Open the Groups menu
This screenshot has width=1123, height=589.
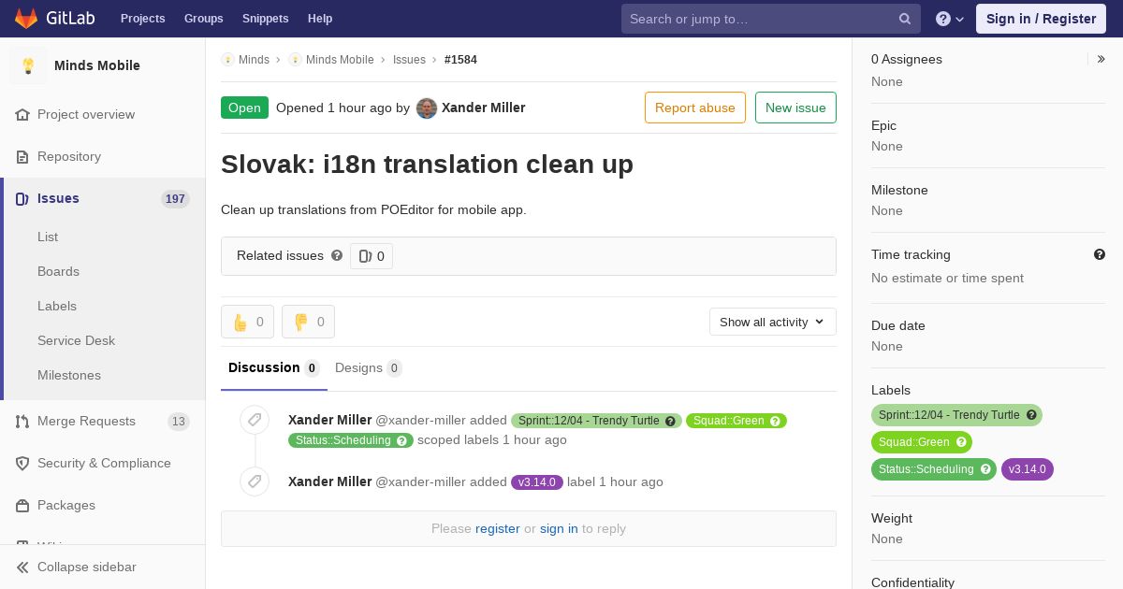click(x=204, y=19)
